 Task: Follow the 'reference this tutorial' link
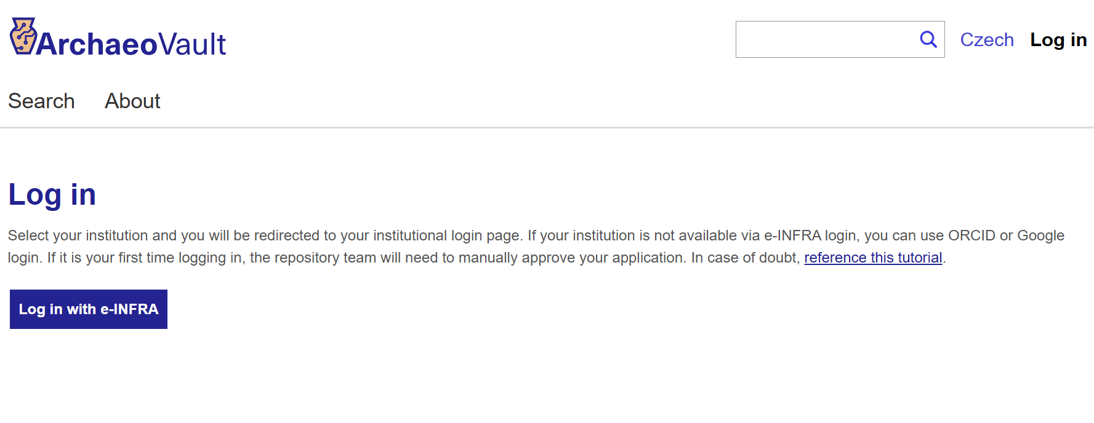point(873,258)
